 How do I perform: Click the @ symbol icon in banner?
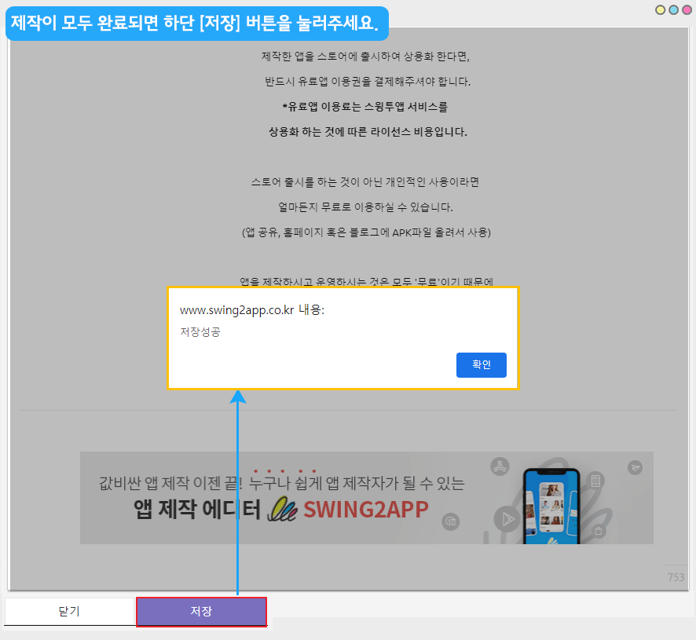(451, 521)
